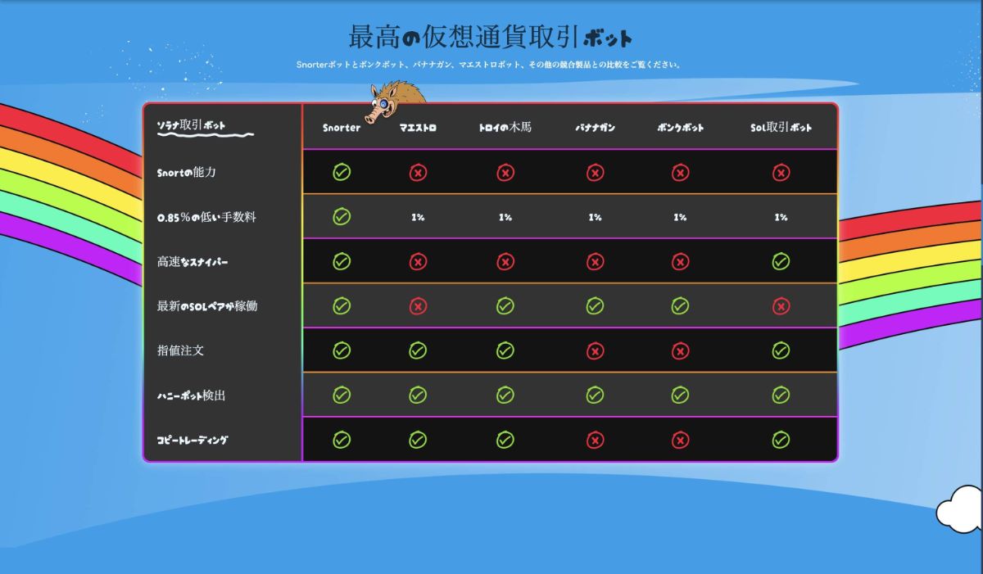Select the red X for 指値注文 under バナナガン
This screenshot has height=574, width=983.
(594, 350)
